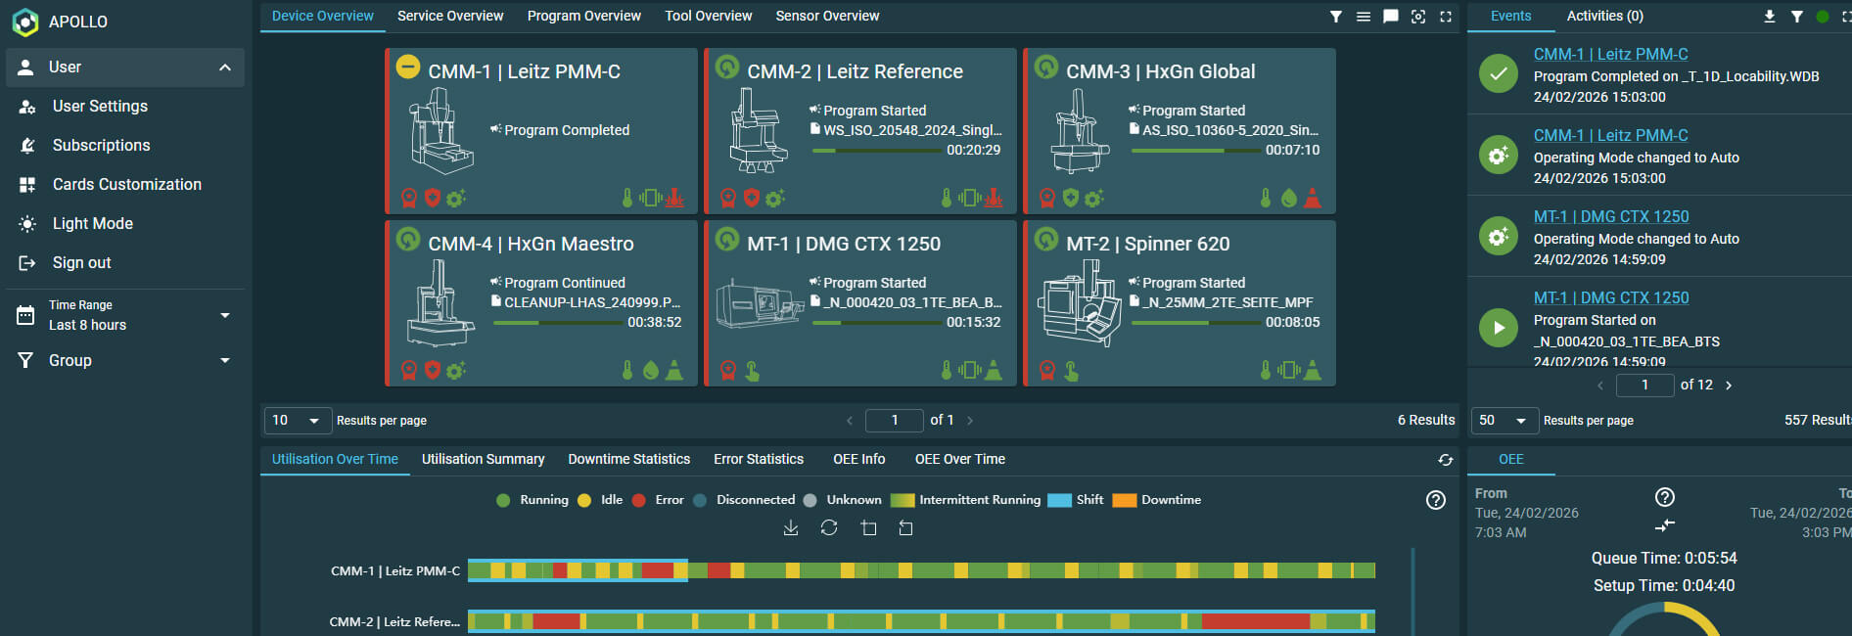Open the Tool Overview tab
This screenshot has height=636, width=1852.
click(709, 16)
